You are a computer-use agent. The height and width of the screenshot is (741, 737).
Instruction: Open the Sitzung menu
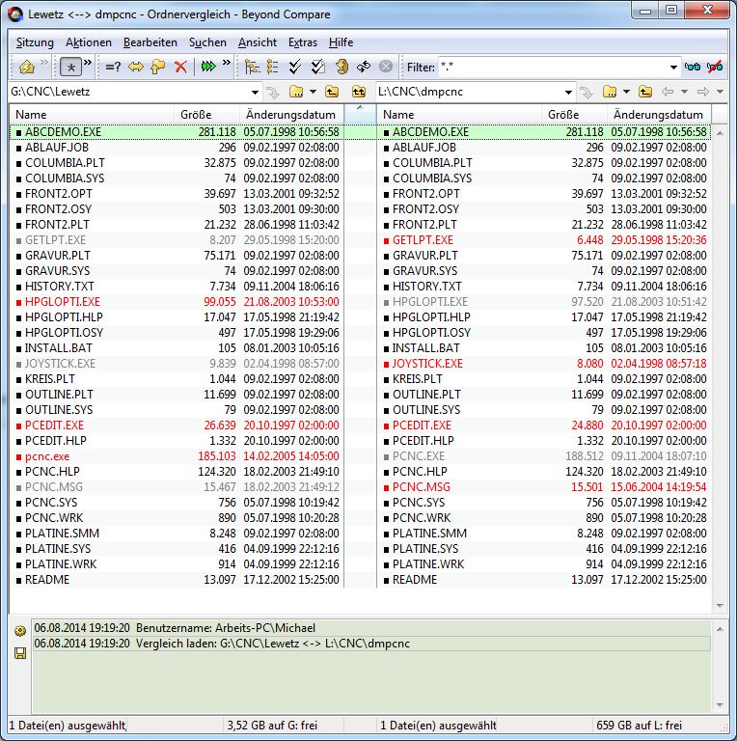(x=35, y=42)
